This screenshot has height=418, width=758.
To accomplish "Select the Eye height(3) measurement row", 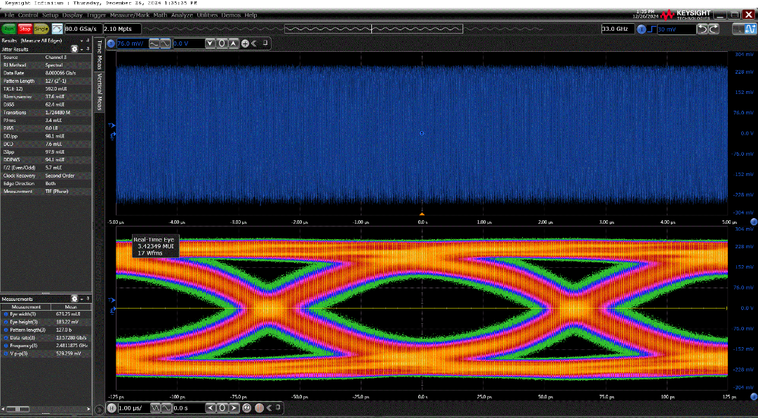I will (x=46, y=322).
